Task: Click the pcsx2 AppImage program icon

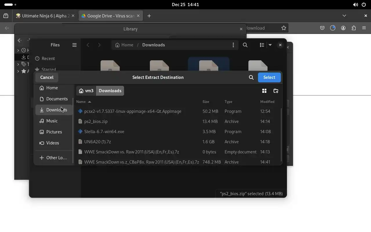Action: click(80, 111)
